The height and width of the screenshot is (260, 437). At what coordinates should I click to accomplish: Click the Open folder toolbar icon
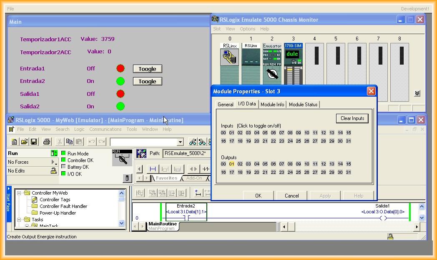pos(24,142)
